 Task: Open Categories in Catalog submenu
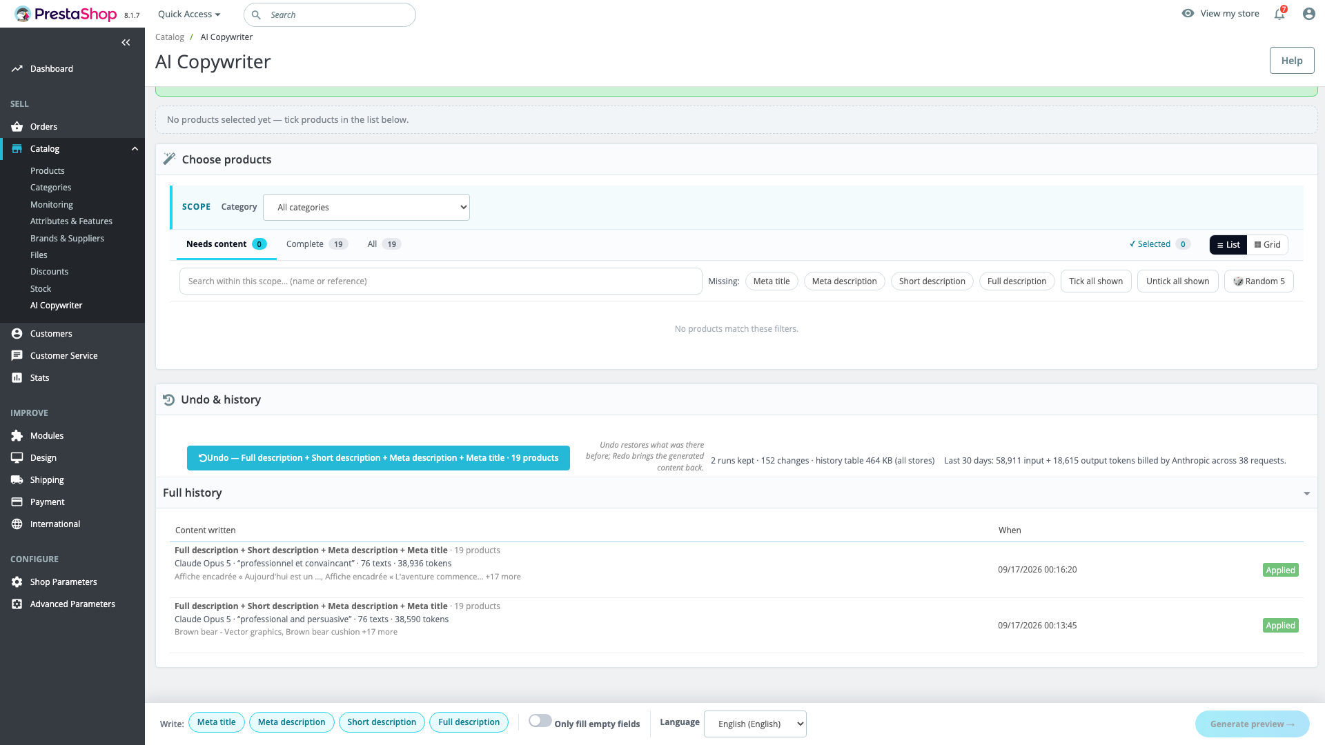point(51,188)
